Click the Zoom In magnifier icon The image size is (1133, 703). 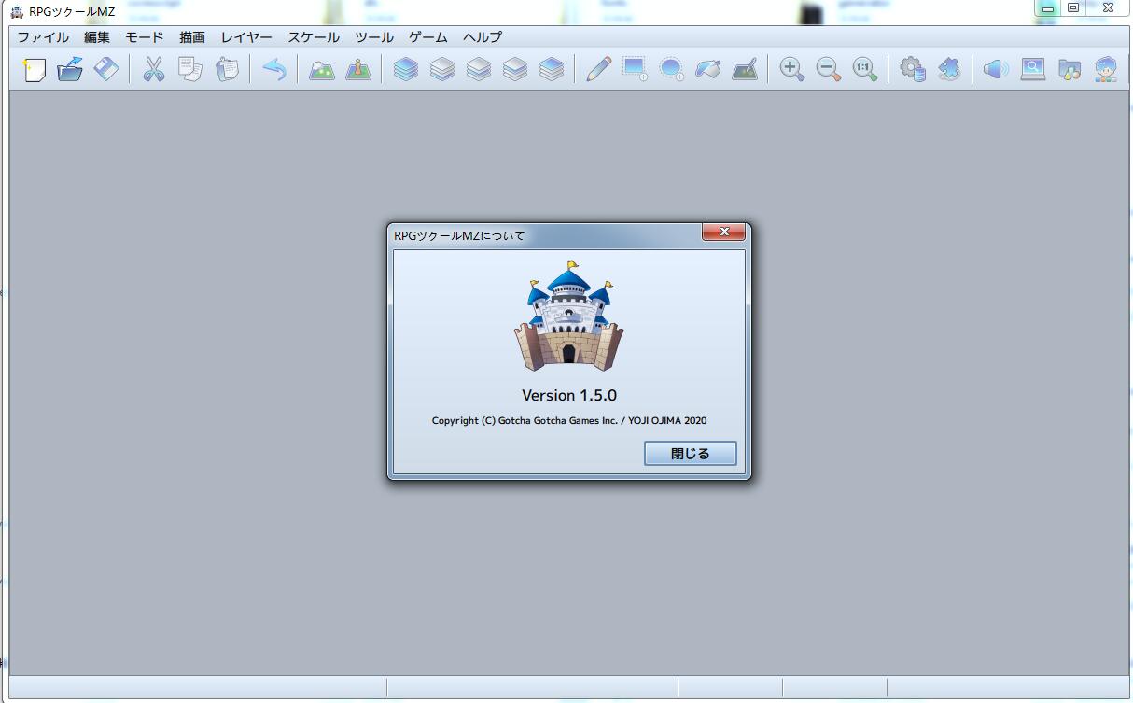click(792, 69)
